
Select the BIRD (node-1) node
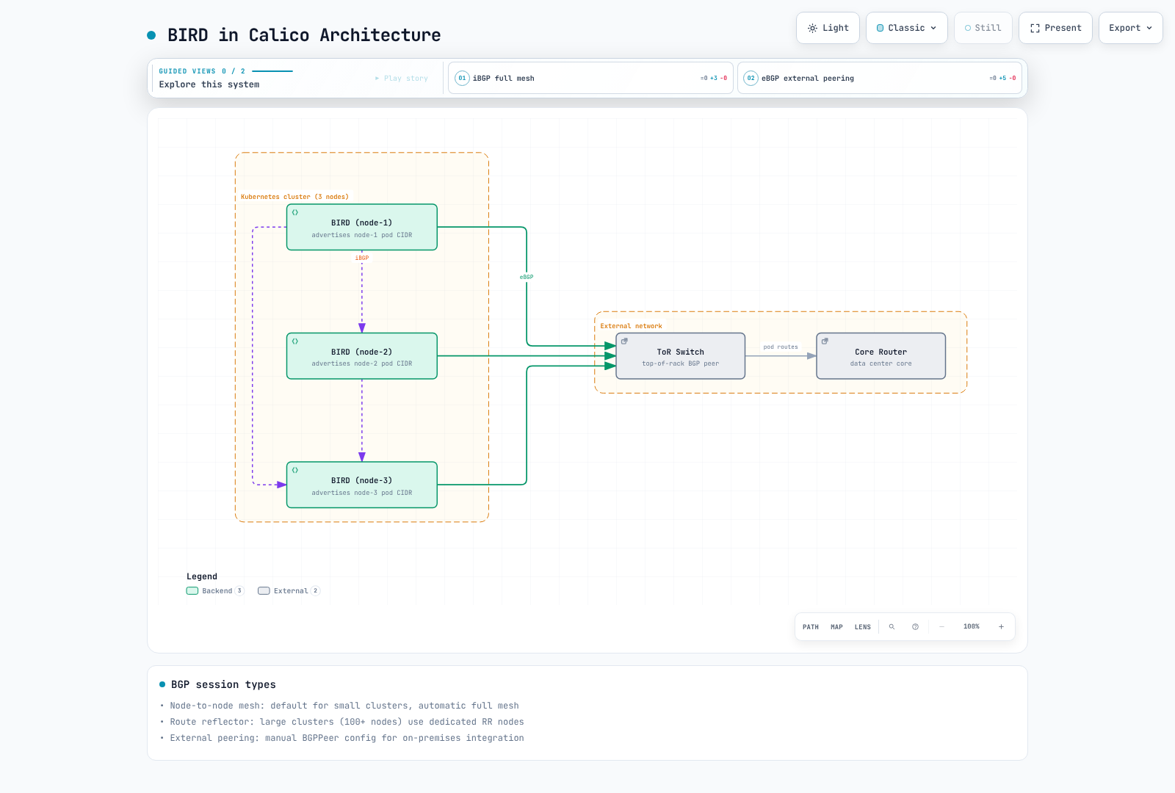tap(362, 227)
